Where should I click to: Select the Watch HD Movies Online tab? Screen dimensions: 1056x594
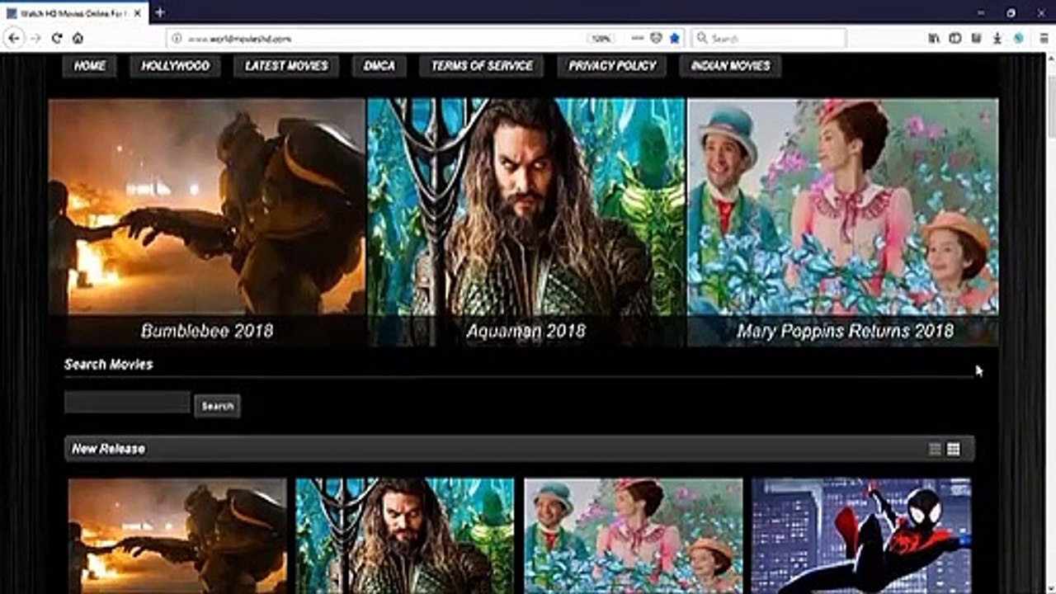74,13
